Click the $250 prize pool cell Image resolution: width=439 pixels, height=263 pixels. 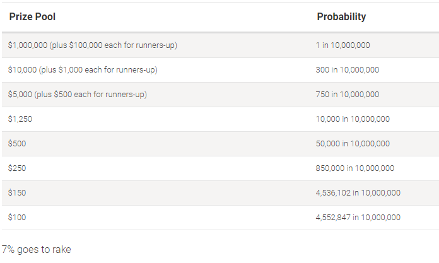pyautogui.click(x=17, y=168)
